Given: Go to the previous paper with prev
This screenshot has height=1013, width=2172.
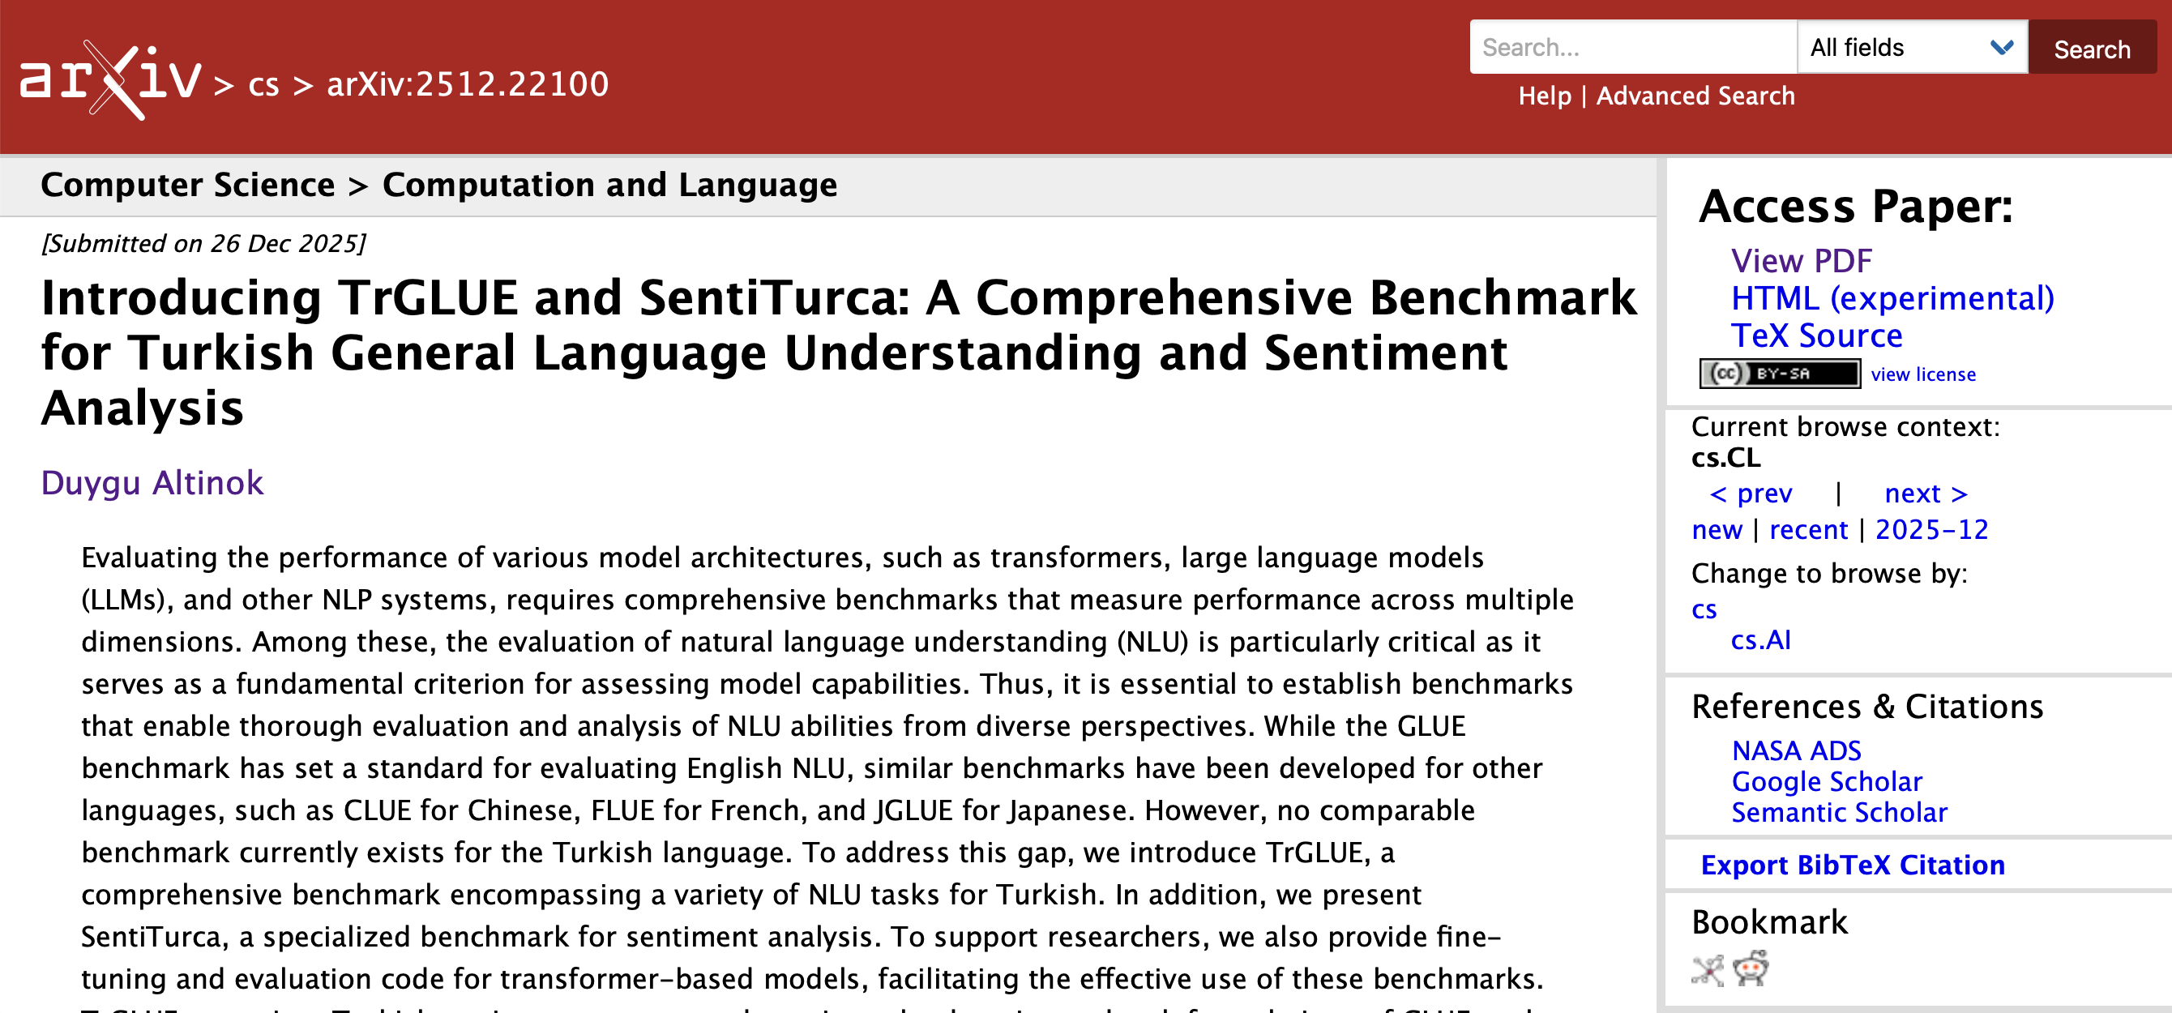Looking at the screenshot, I should tap(1751, 494).
